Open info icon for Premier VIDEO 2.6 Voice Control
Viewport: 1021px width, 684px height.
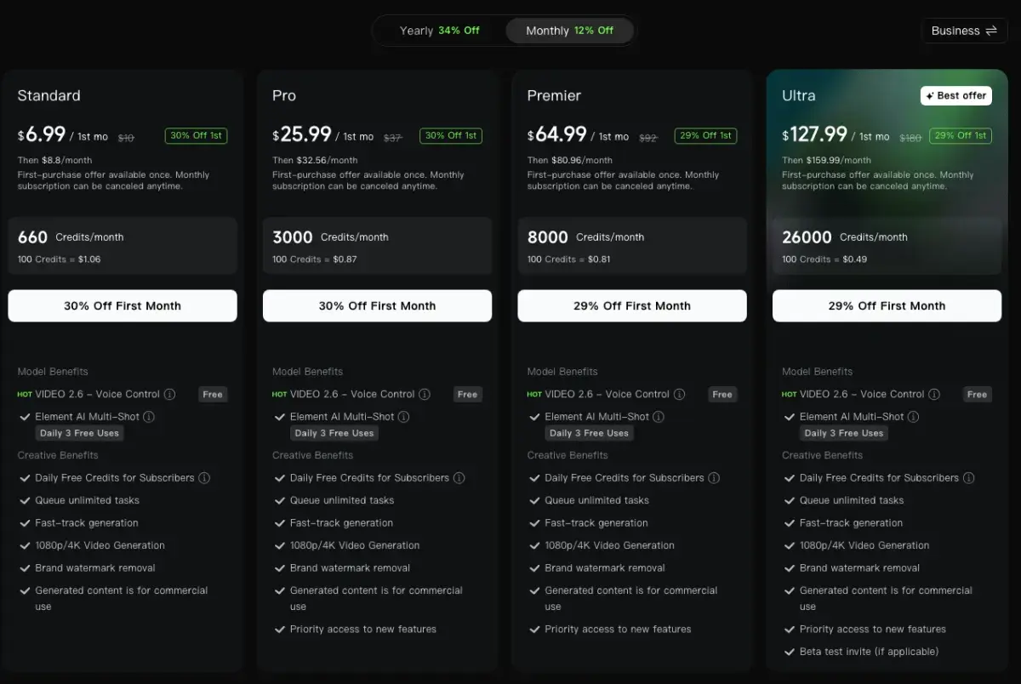tap(680, 395)
